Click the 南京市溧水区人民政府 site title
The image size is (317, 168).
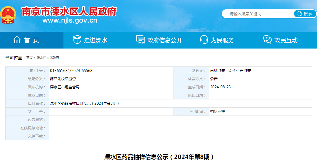(x=69, y=11)
